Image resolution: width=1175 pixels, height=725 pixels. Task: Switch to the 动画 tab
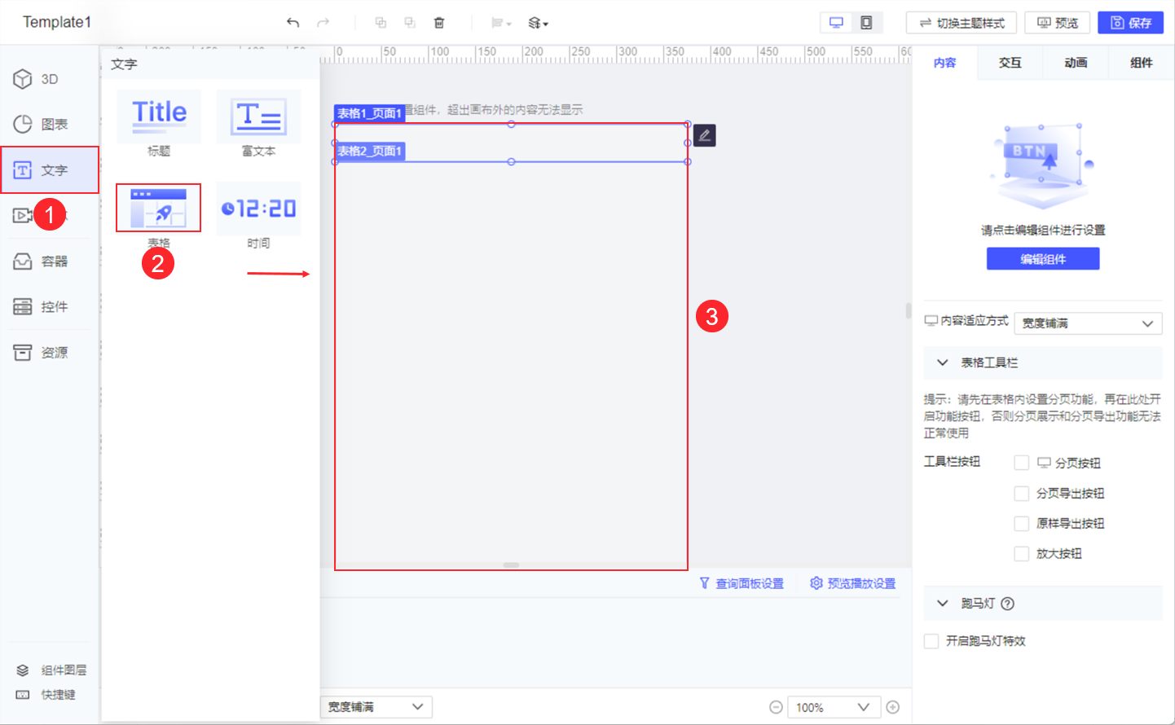tap(1075, 62)
